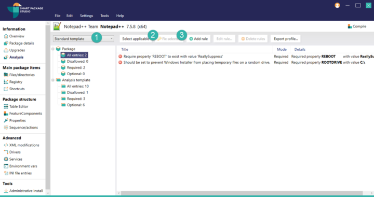
Task: Open Environment vars section
Action: point(20,166)
